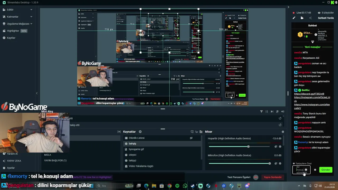Click the green Gönder send button
The image size is (338, 190).
point(326,170)
